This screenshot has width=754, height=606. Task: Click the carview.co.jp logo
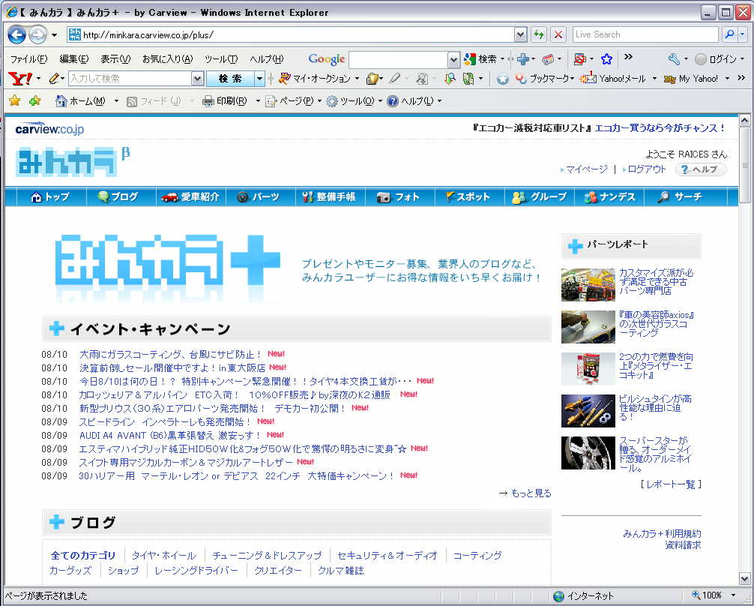pyautogui.click(x=49, y=128)
